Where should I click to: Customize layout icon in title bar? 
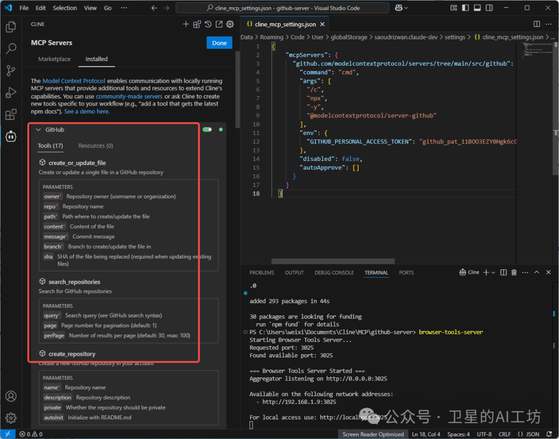click(453, 8)
